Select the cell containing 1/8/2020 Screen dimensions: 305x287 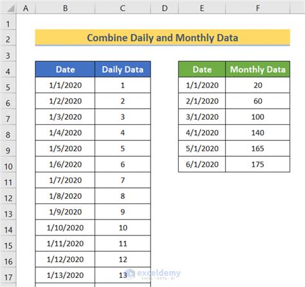[x=65, y=196]
